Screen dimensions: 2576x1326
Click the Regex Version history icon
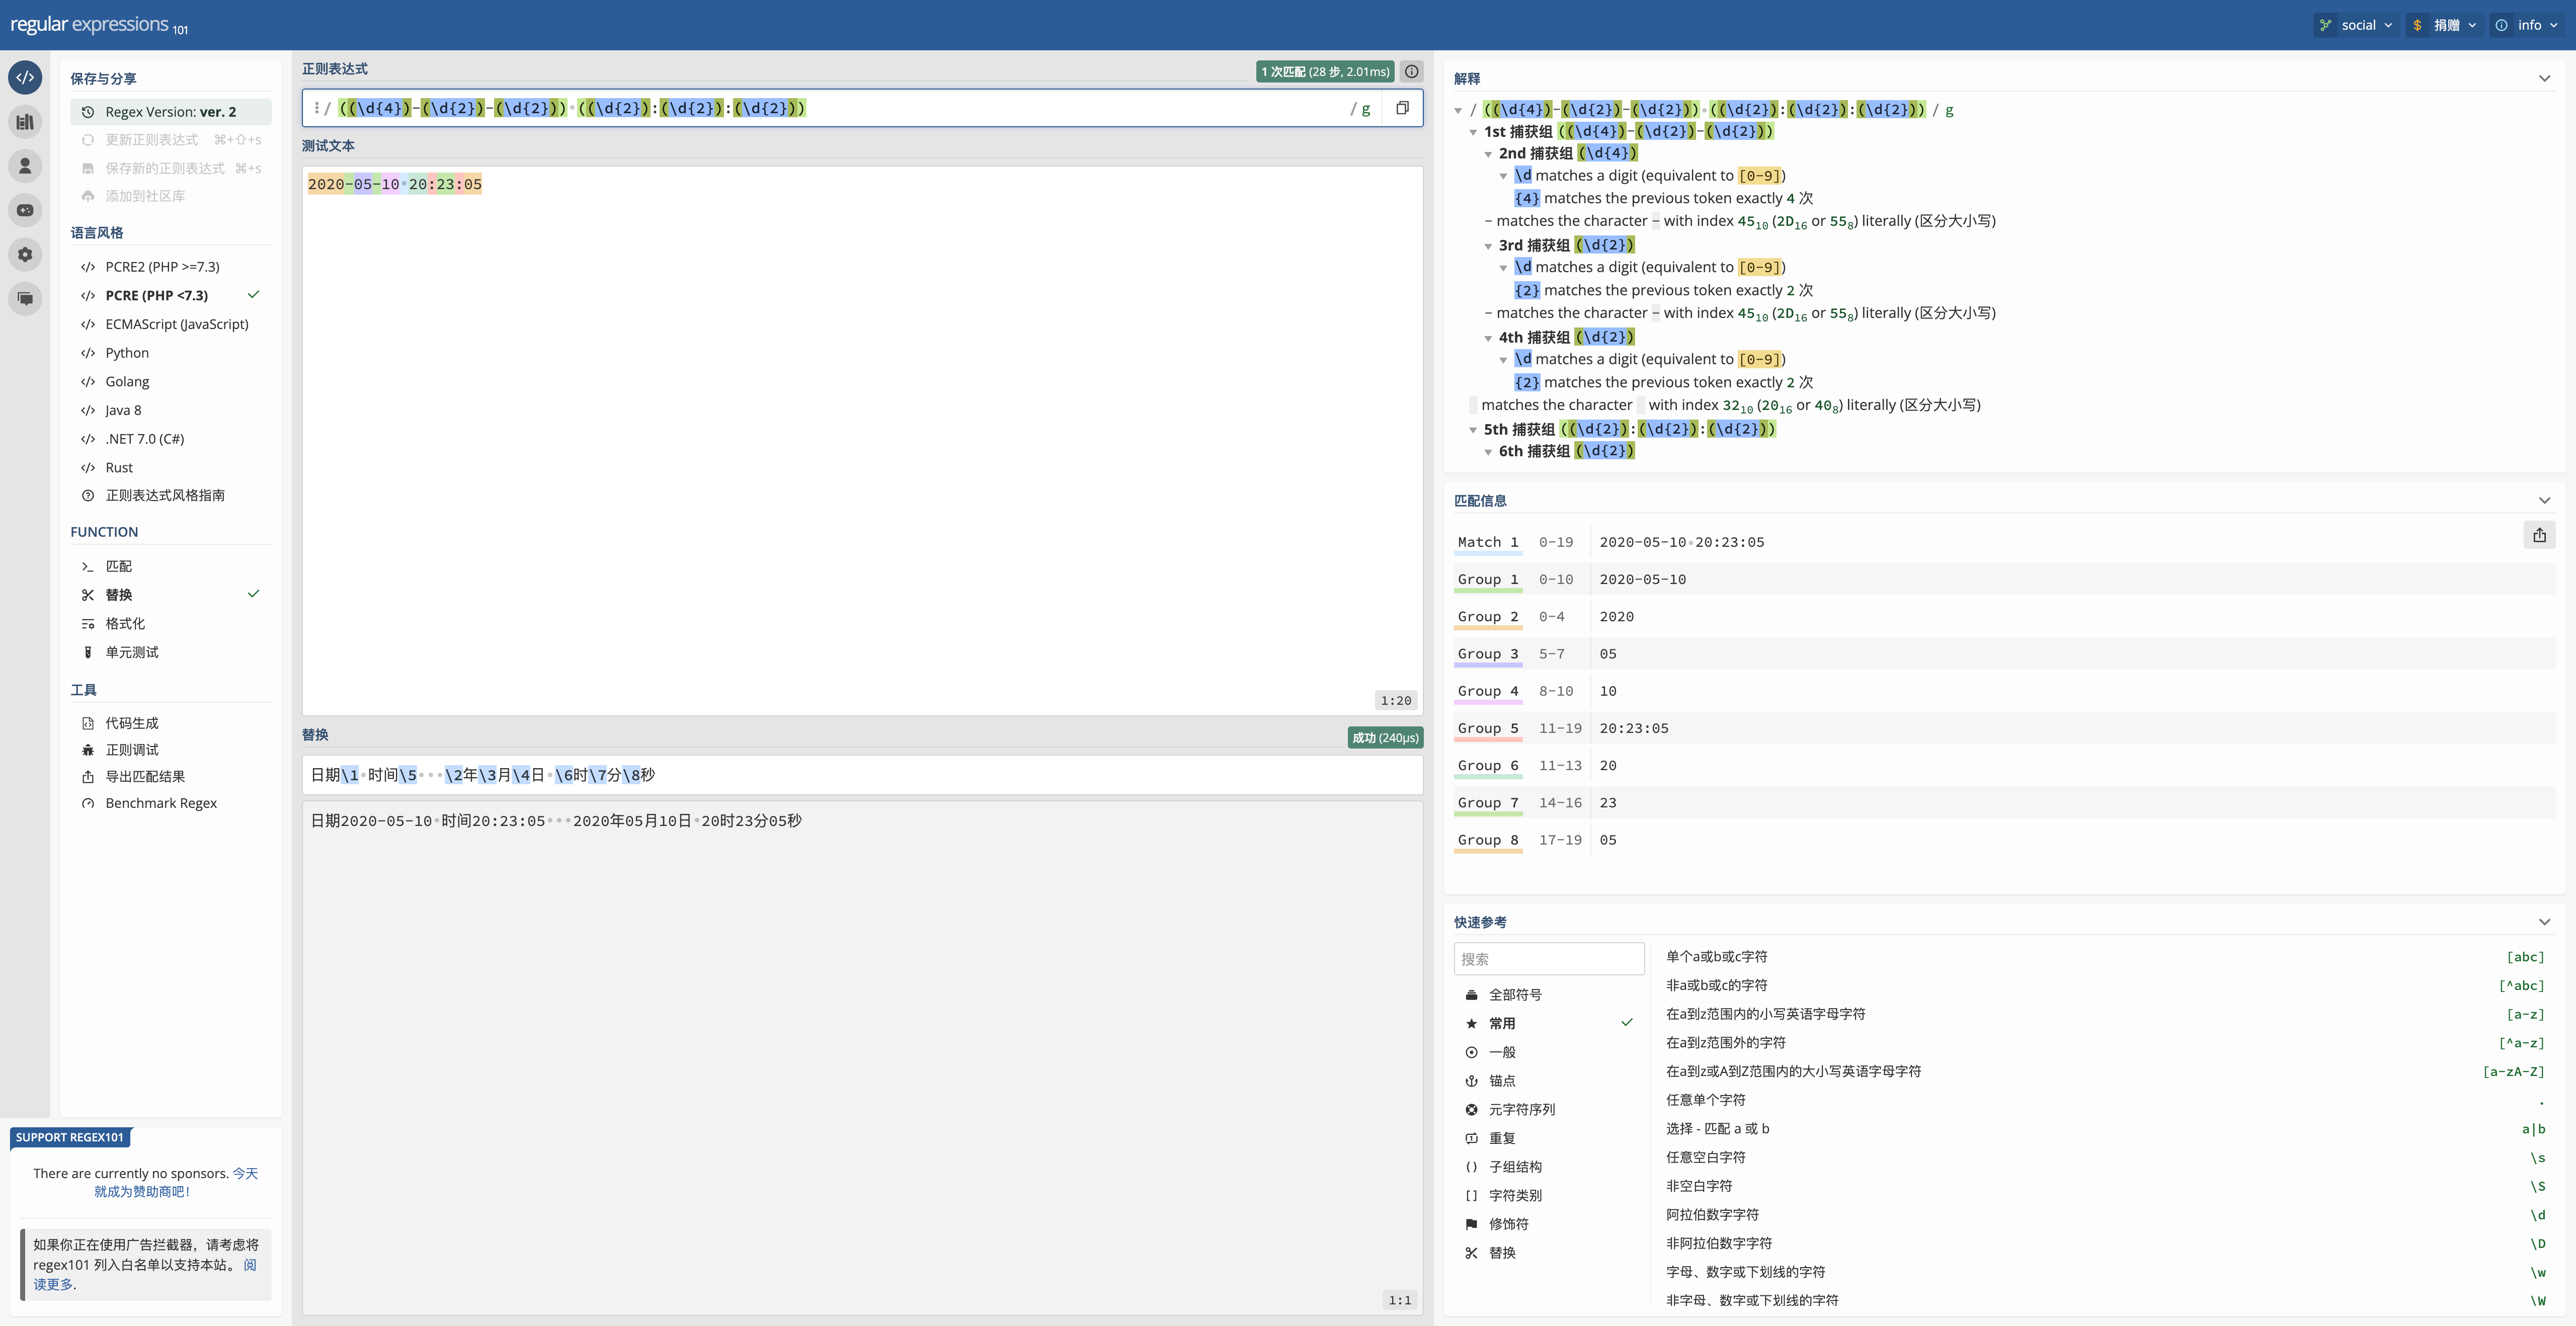pos(88,112)
